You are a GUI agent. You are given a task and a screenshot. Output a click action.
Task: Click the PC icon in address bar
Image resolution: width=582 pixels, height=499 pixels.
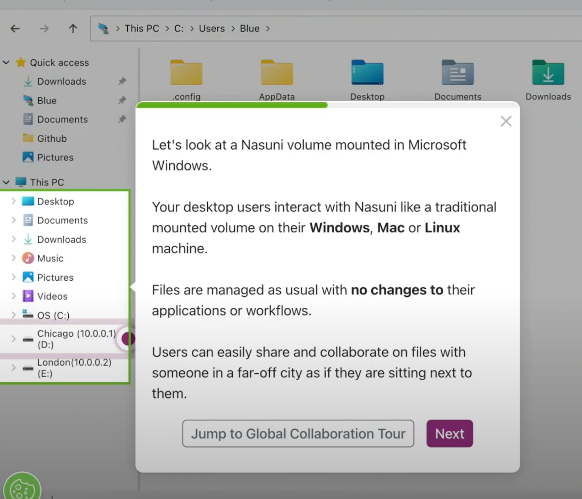[103, 28]
